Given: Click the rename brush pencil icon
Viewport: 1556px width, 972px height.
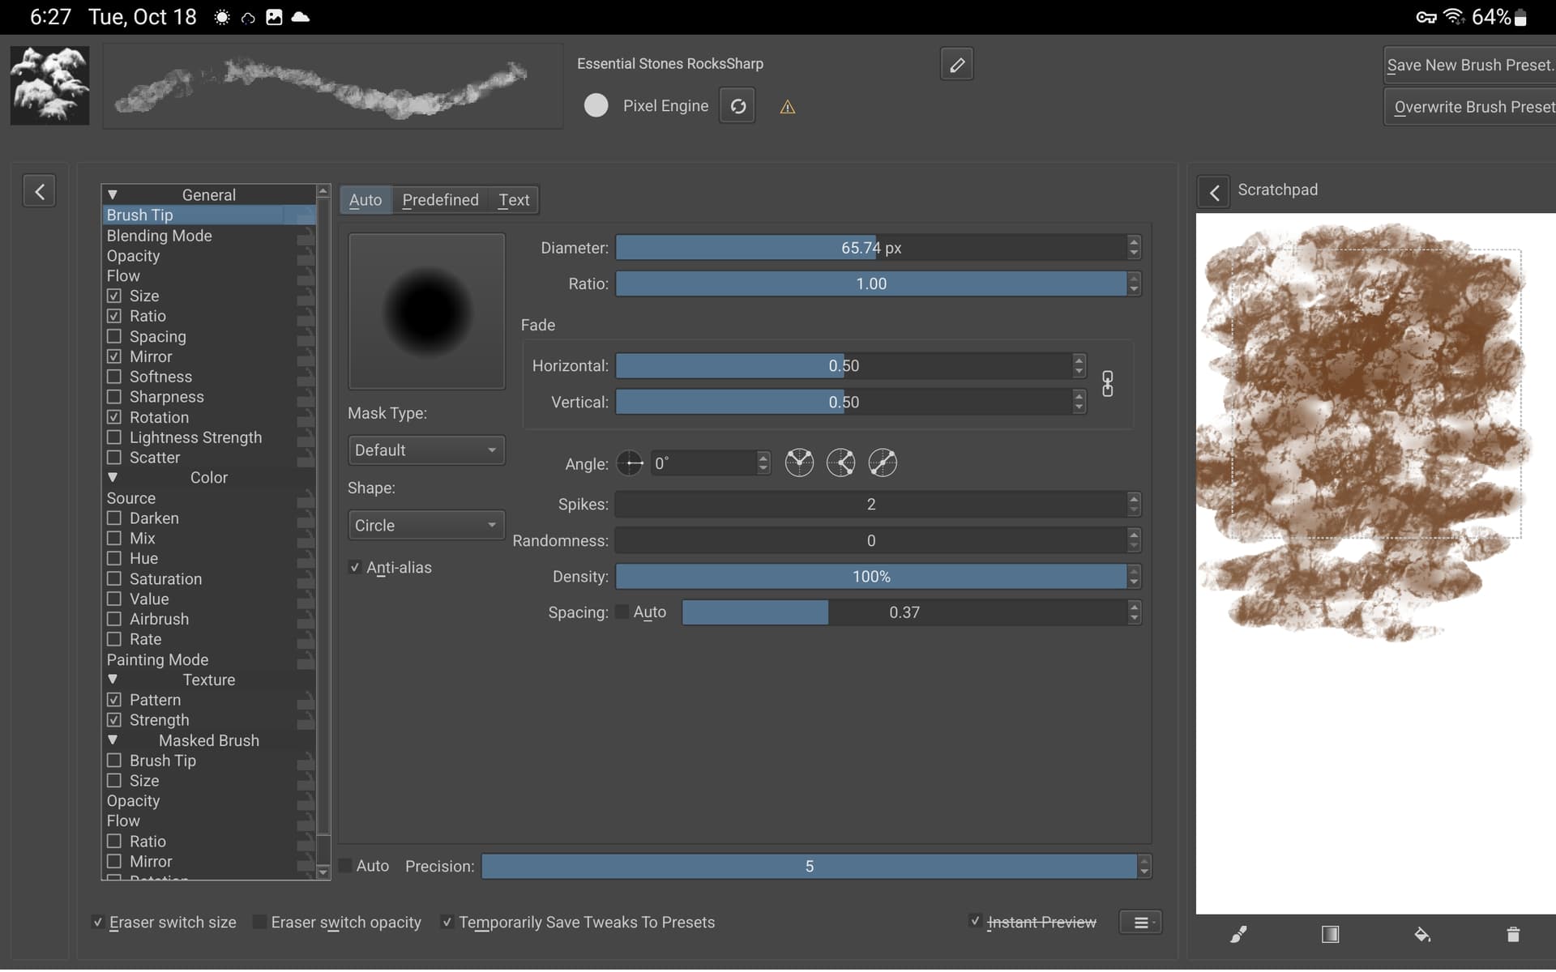Looking at the screenshot, I should pyautogui.click(x=956, y=64).
